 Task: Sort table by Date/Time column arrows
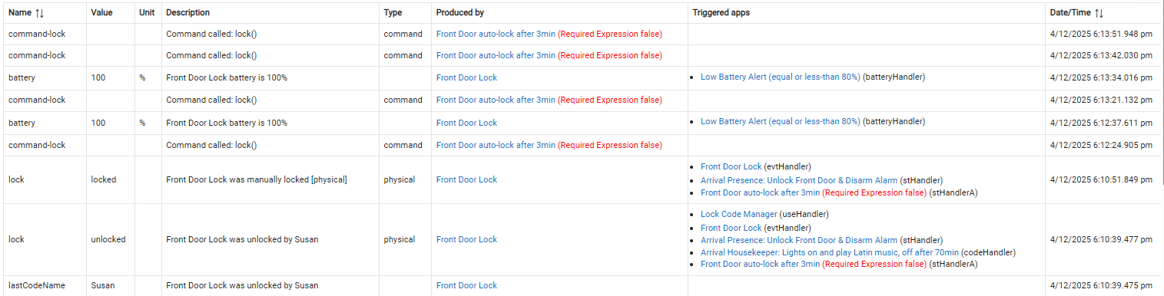click(1099, 13)
